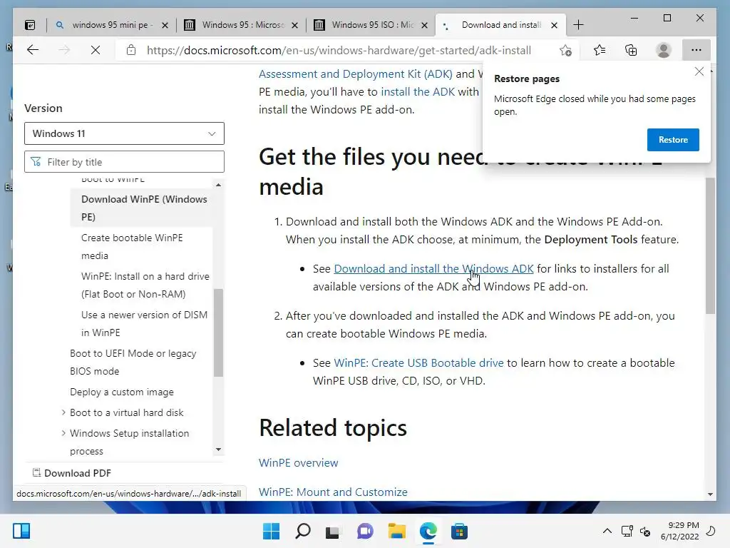Close the Download and install tab
The width and height of the screenshot is (730, 548).
(554, 25)
